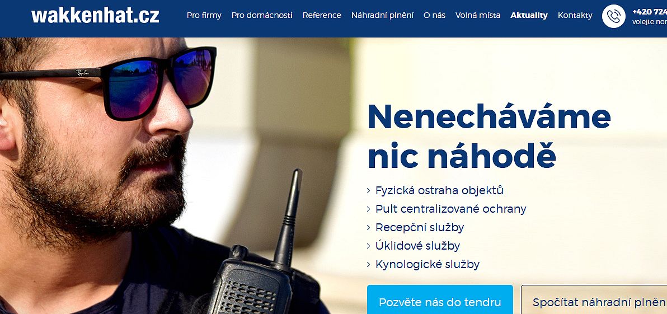View Volná místa job openings
This screenshot has height=314, width=667.
pyautogui.click(x=478, y=15)
